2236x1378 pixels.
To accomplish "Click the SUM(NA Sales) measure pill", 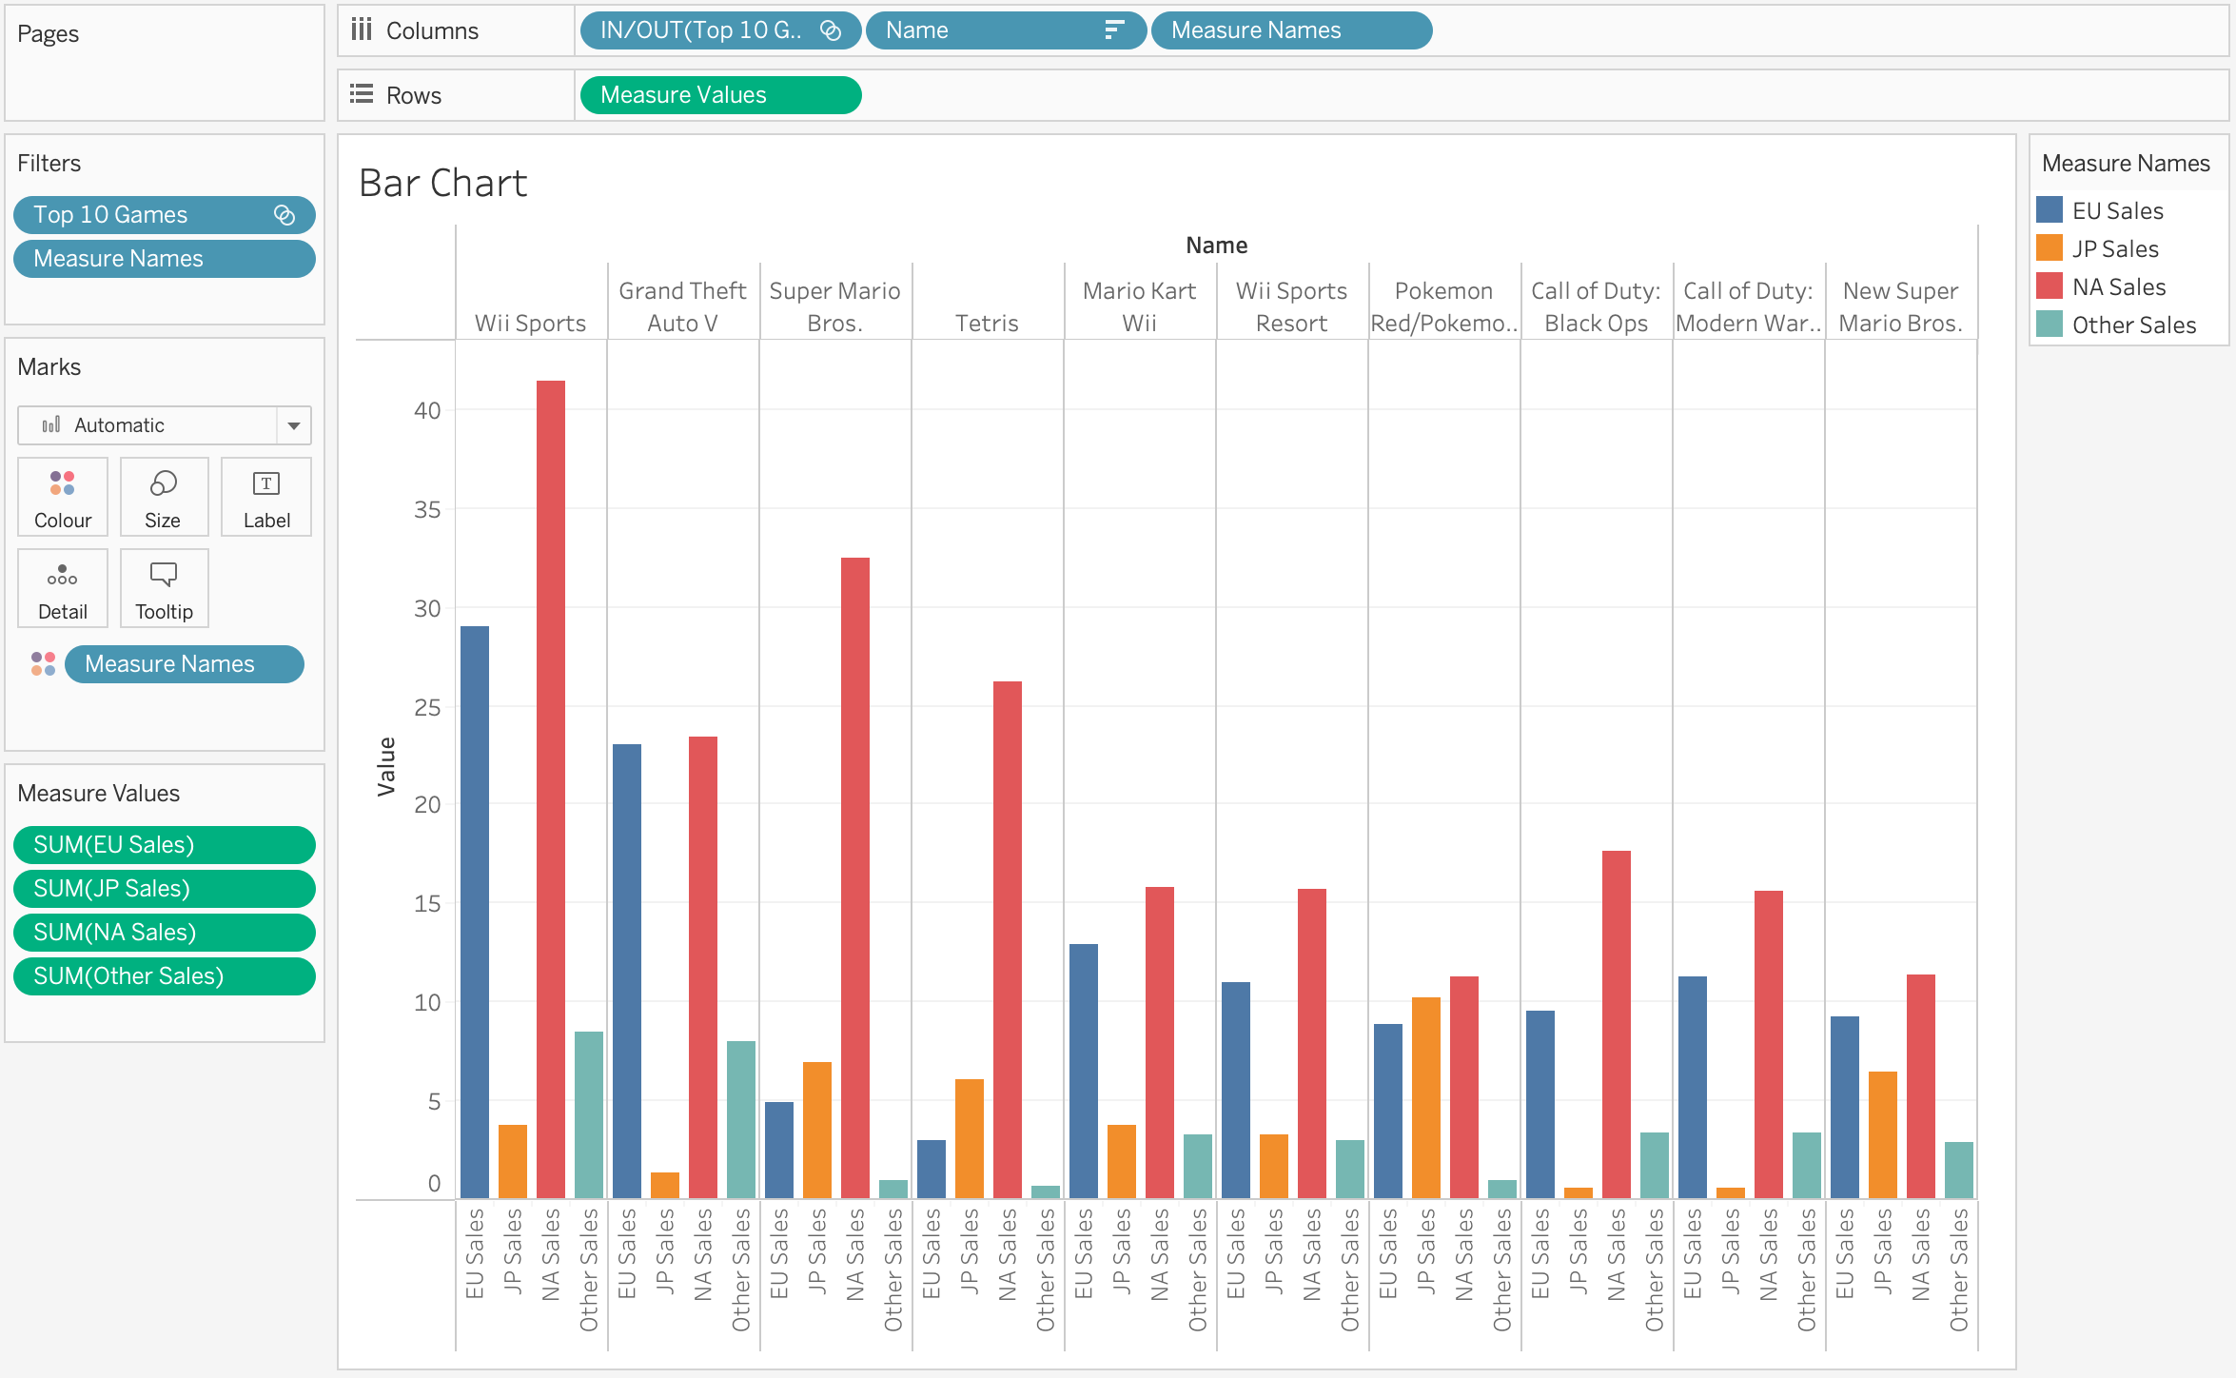I will coord(165,933).
